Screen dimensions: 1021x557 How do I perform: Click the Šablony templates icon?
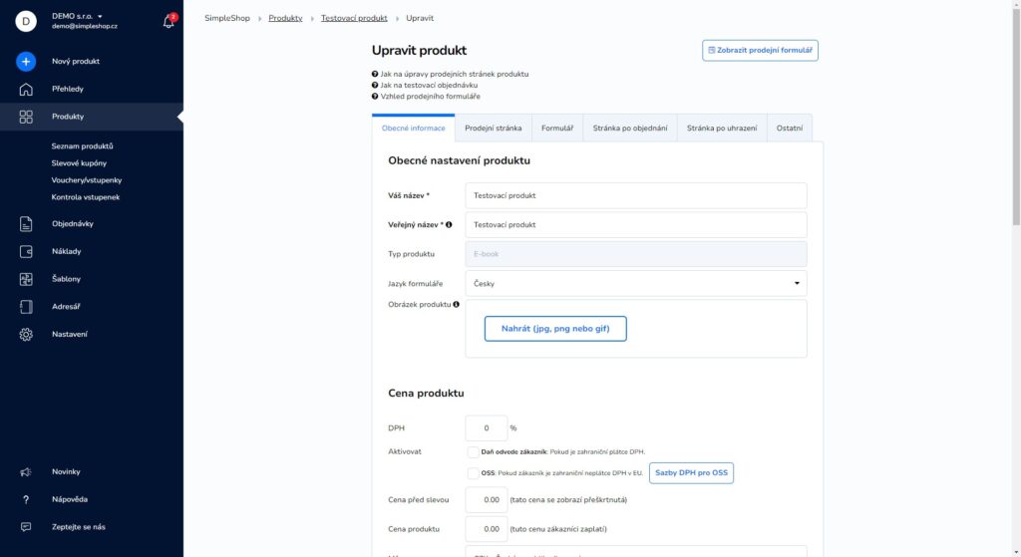point(25,279)
